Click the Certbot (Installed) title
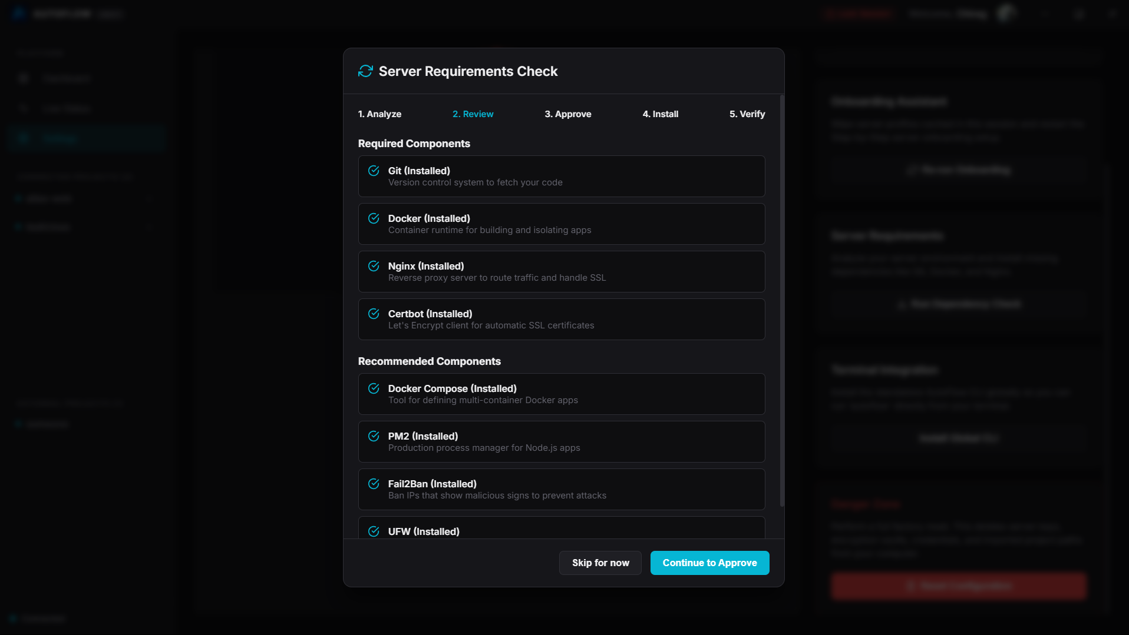 (430, 314)
